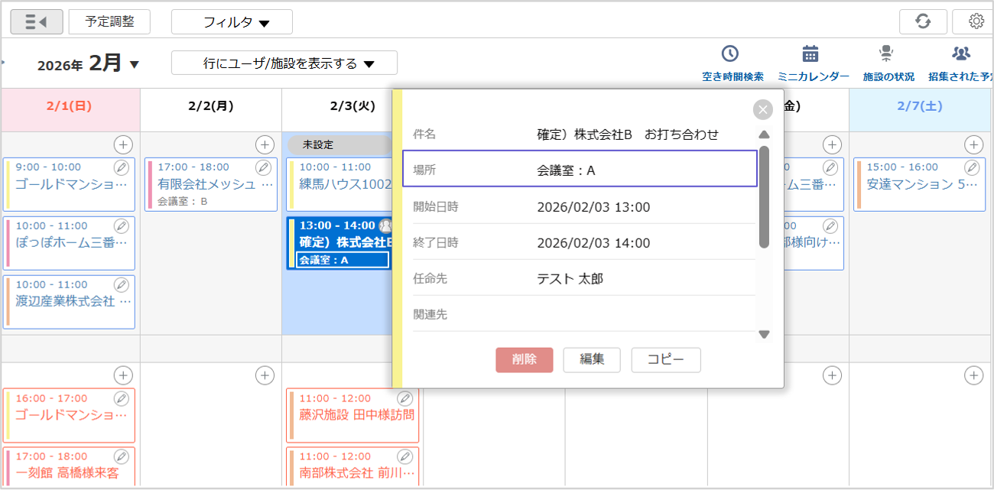The width and height of the screenshot is (994, 490).
Task: Open the settings gear icon
Action: tap(976, 21)
